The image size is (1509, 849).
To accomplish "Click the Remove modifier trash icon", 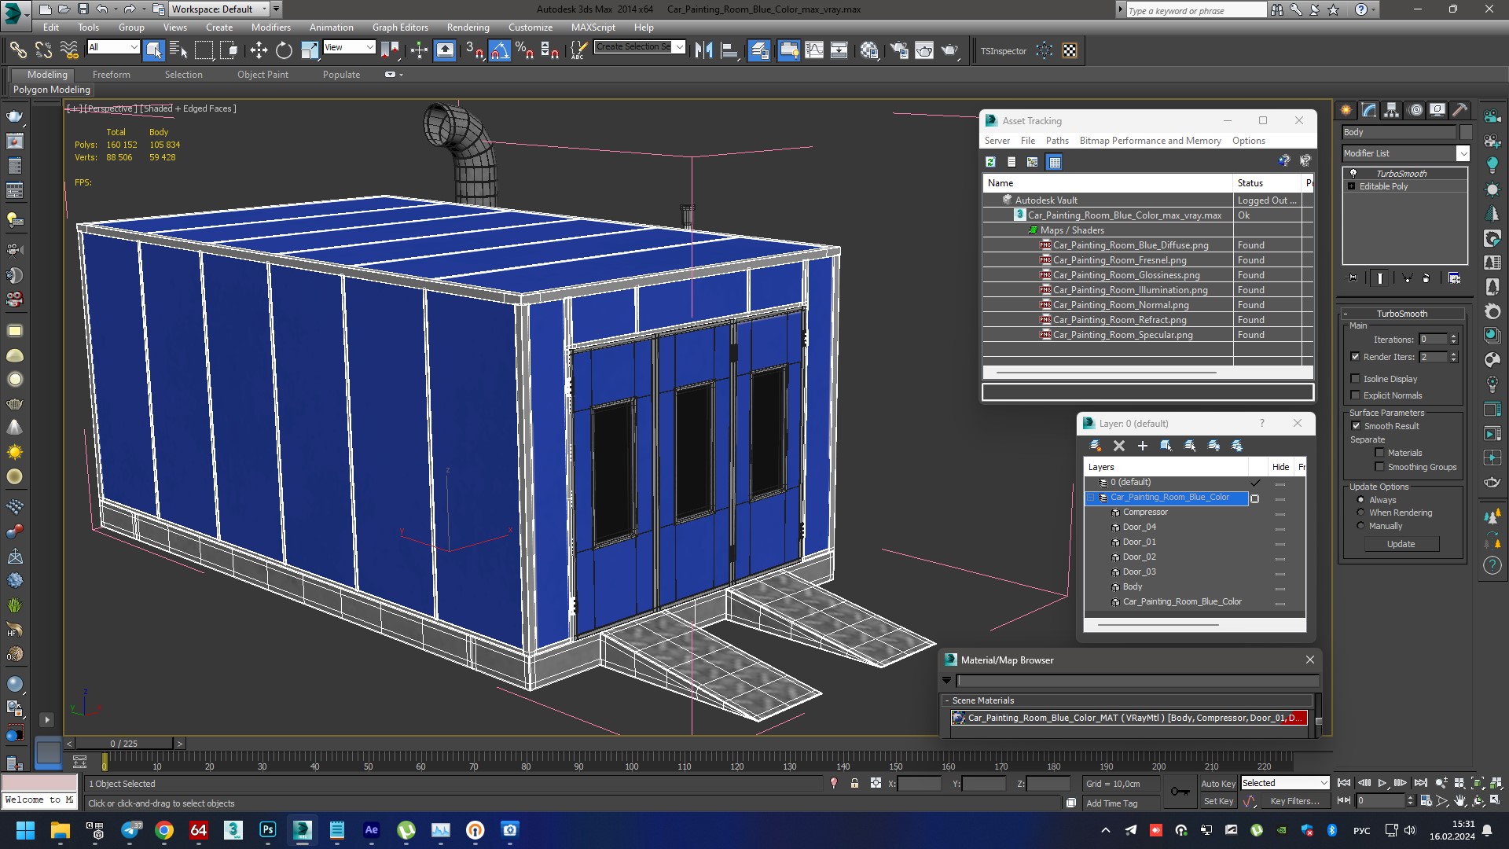I will 1426,278.
